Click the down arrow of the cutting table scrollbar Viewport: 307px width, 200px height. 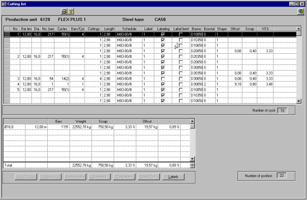tap(298, 101)
